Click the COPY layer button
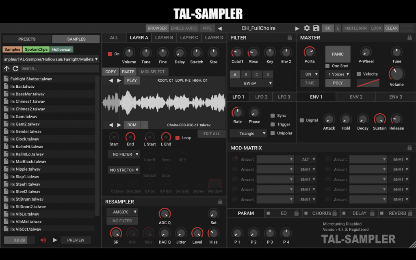 click(110, 71)
